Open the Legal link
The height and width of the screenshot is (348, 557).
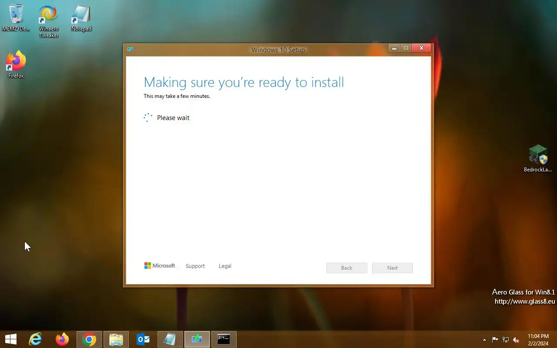point(225,266)
